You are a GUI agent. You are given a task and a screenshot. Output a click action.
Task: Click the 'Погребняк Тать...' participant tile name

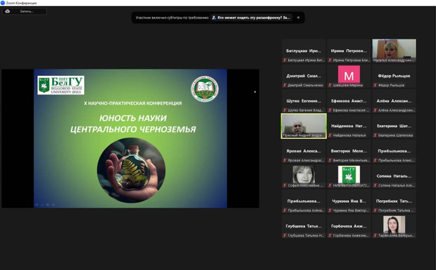pyautogui.click(x=394, y=201)
